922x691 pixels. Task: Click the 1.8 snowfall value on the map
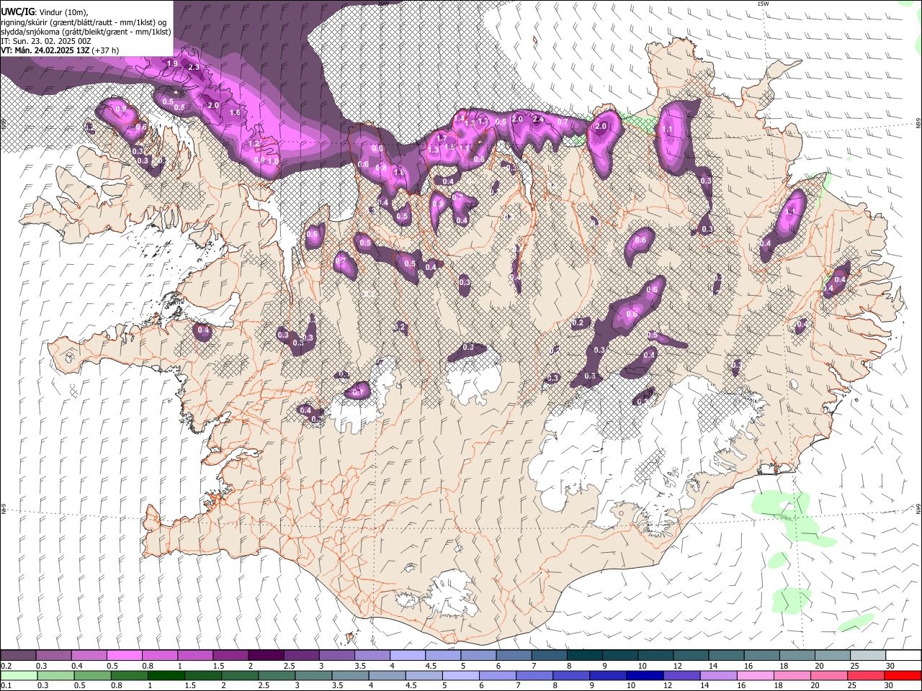click(398, 173)
